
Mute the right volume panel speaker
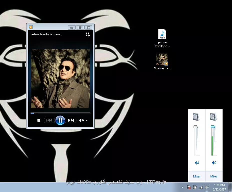[214, 163]
